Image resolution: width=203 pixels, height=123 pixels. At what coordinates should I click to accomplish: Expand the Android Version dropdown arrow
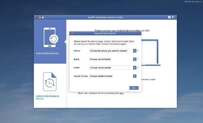click(135, 76)
